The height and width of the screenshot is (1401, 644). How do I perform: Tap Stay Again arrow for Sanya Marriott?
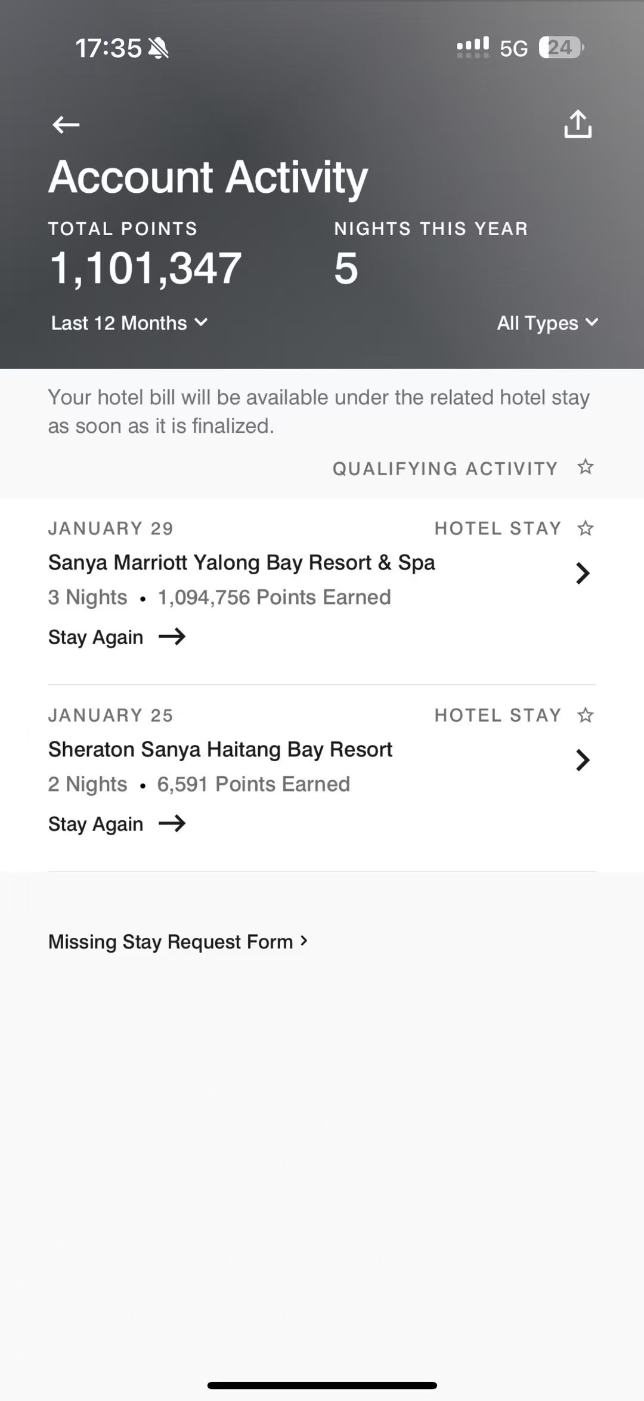tap(172, 637)
